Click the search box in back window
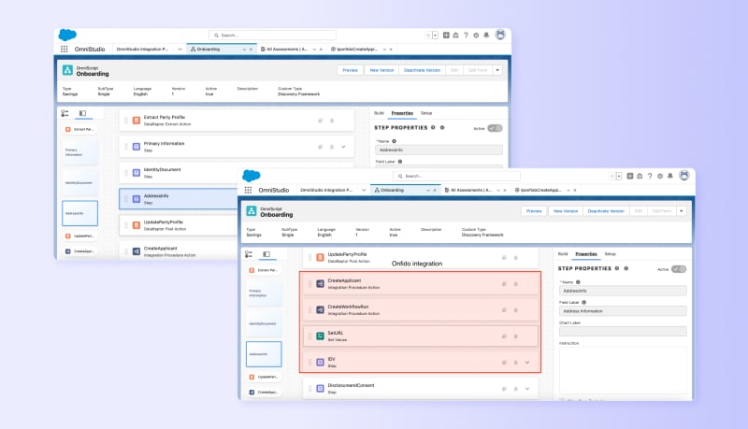This screenshot has width=748, height=429. tap(272, 36)
